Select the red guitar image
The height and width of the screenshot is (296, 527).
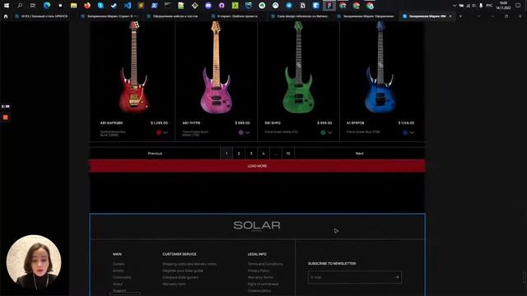[x=134, y=67]
